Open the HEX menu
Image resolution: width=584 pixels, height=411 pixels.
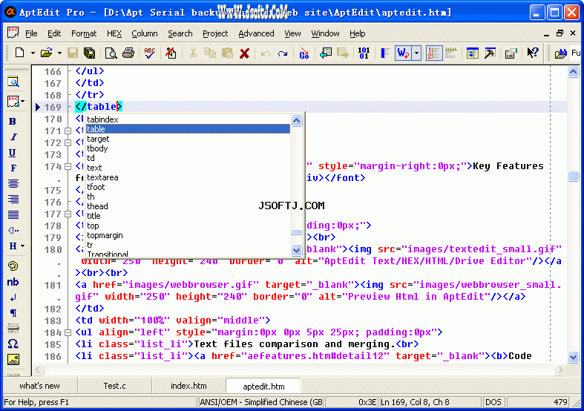point(114,33)
